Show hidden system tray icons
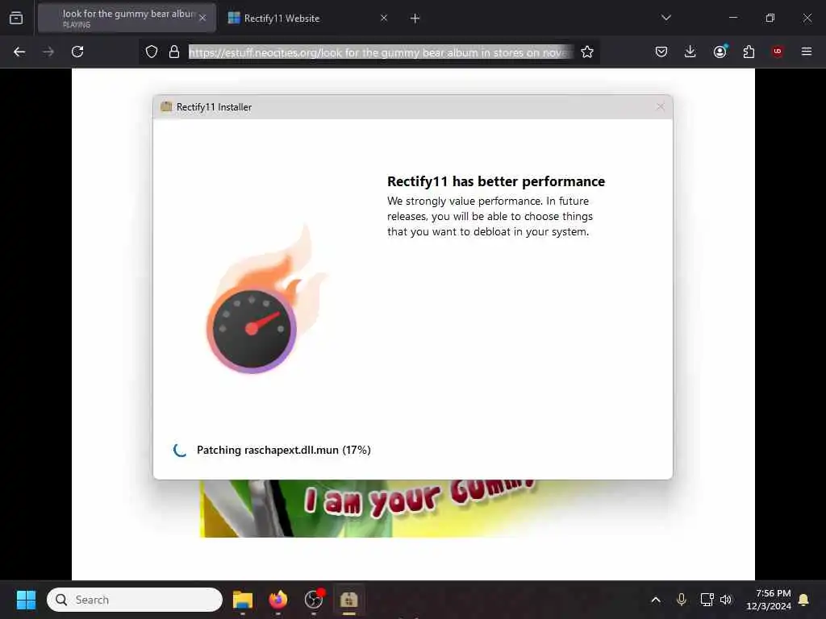This screenshot has width=826, height=619. 656,600
